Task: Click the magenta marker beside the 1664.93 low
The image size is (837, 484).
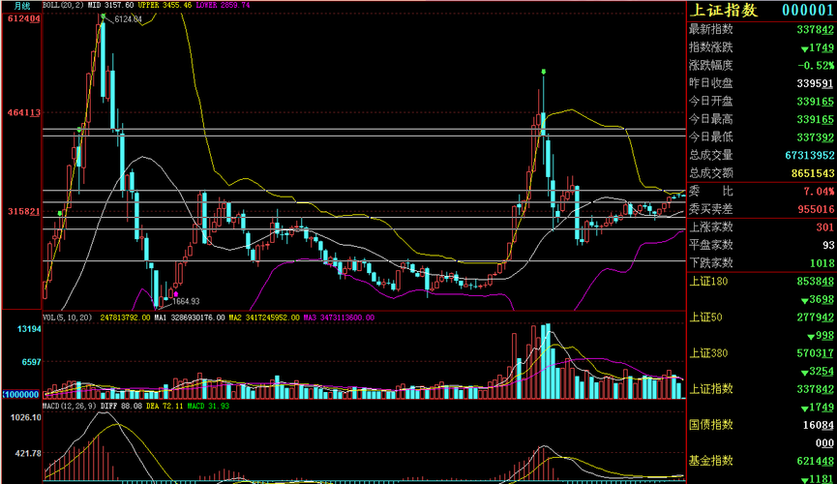Action: (176, 294)
